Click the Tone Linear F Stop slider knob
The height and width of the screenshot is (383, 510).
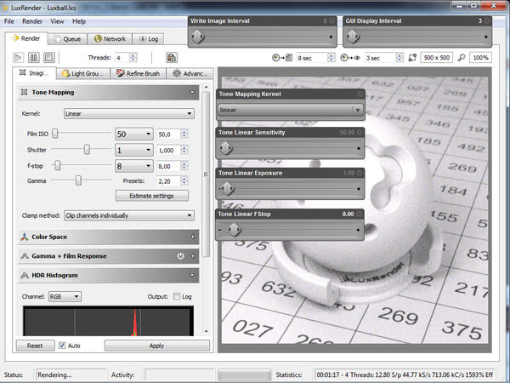(235, 230)
